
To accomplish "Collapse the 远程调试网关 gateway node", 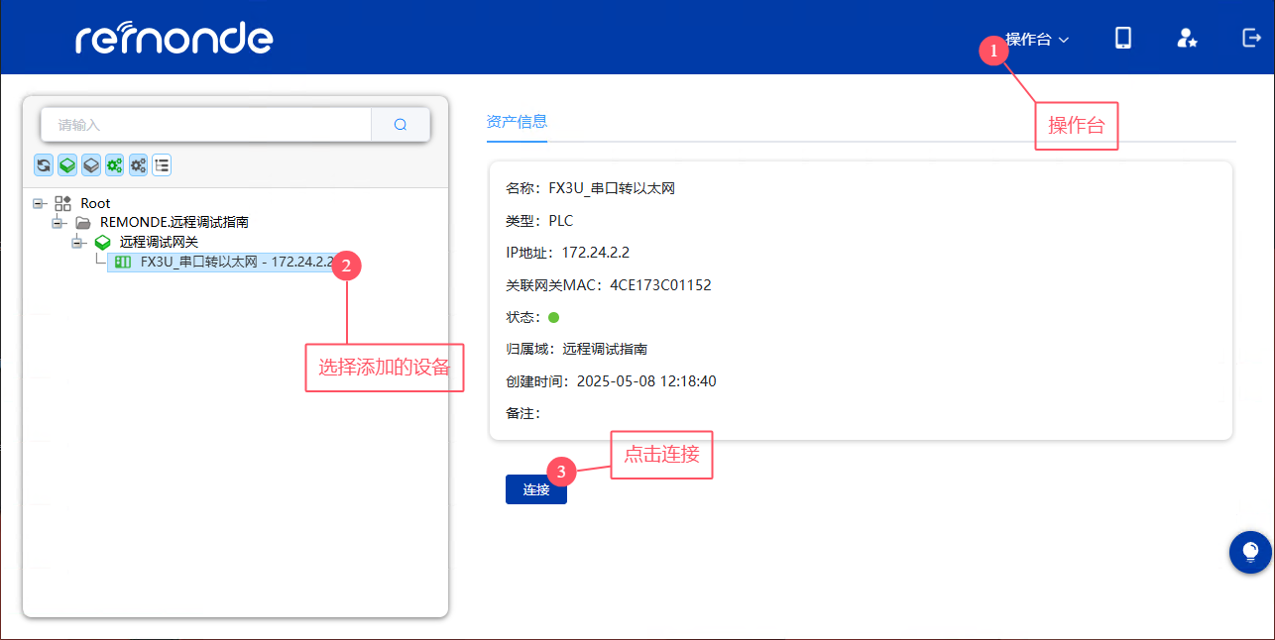I will (x=77, y=243).
